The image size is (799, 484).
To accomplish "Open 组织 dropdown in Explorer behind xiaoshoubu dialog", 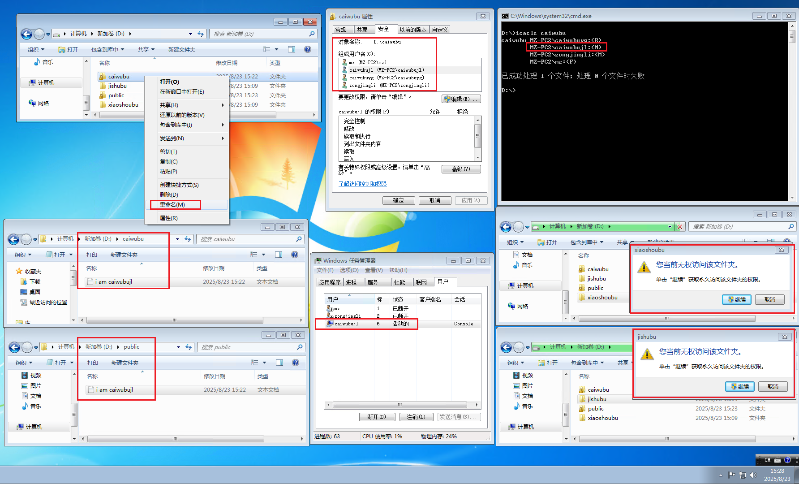I will 515,242.
